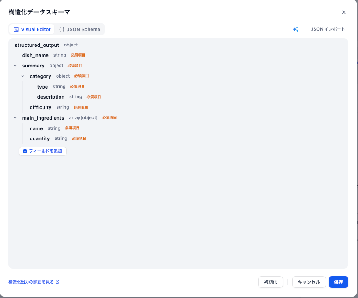This screenshot has height=298, width=358.
Task: Click the 初期化 reset button
Action: point(270,282)
